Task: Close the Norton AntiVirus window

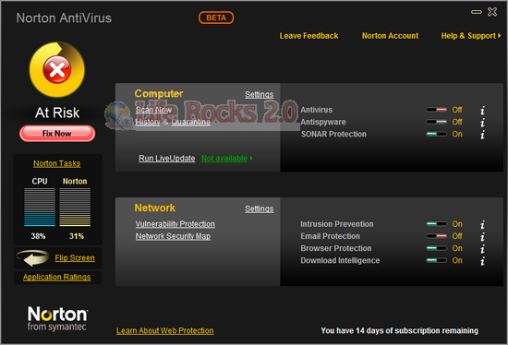Action: tap(492, 12)
